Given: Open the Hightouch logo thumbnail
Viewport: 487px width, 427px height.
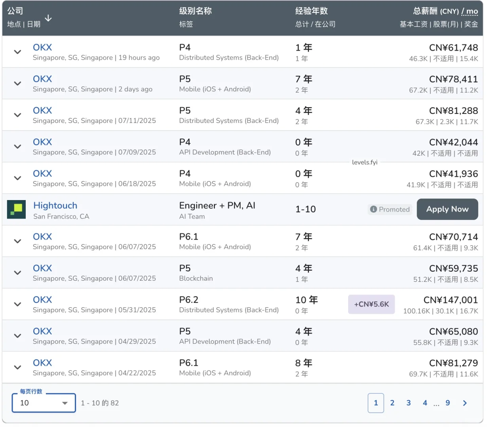Looking at the screenshot, I should coord(17,210).
